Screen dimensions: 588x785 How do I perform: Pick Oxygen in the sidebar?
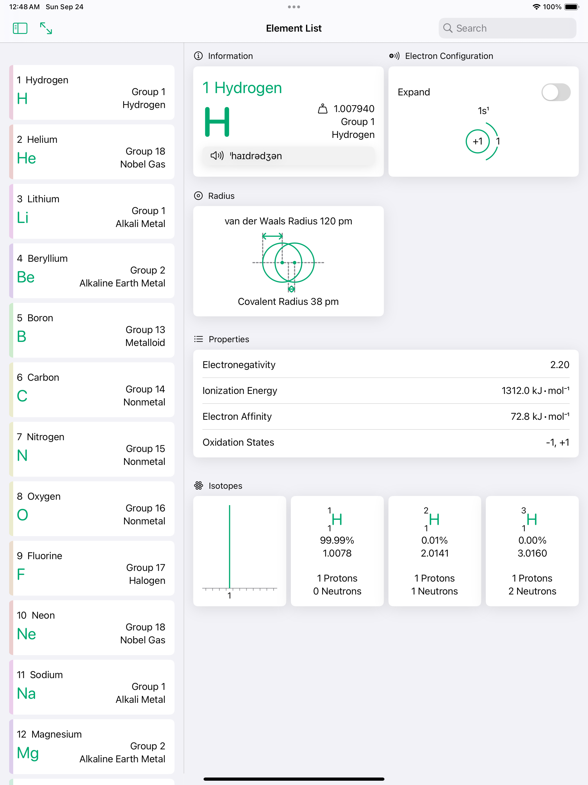coord(92,509)
